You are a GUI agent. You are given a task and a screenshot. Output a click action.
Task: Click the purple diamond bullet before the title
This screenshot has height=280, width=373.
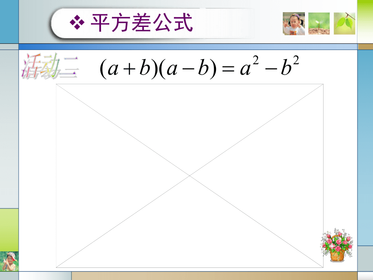(x=77, y=23)
